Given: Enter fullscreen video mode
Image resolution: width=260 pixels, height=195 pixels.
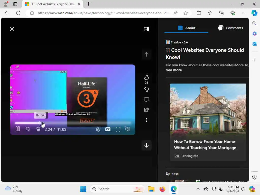Looking at the screenshot, I should [118, 129].
